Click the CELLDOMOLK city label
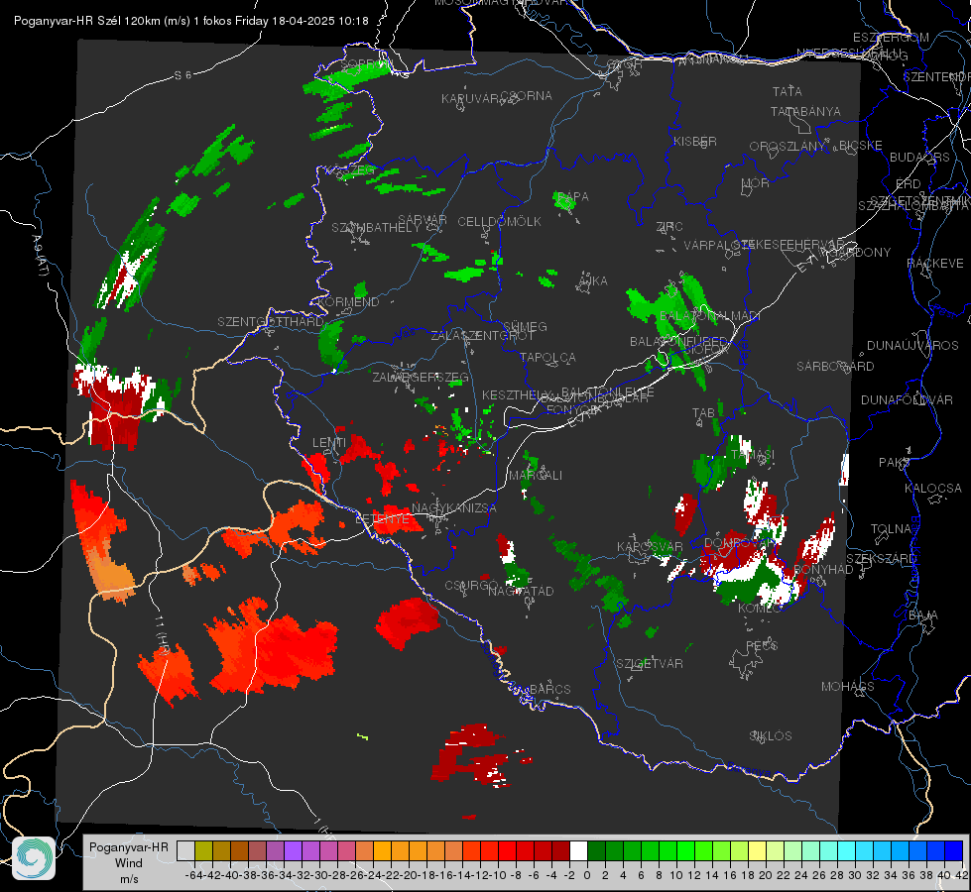971x892 pixels. click(x=499, y=221)
